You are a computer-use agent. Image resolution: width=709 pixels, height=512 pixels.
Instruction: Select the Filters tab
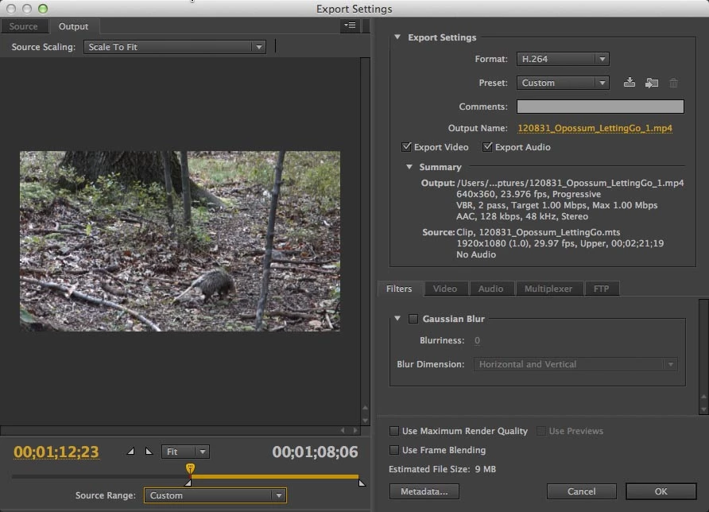tap(399, 289)
